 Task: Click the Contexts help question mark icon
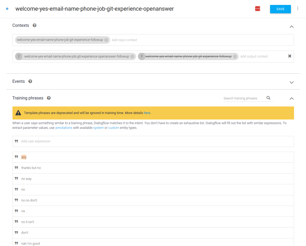pyautogui.click(x=34, y=26)
